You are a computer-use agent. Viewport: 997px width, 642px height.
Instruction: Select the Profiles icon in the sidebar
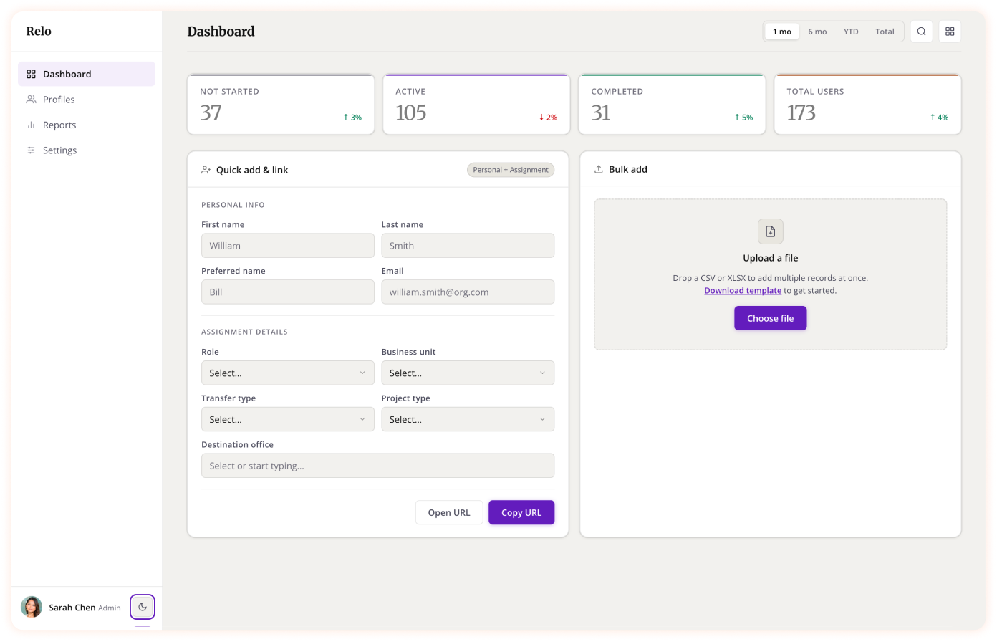31,99
